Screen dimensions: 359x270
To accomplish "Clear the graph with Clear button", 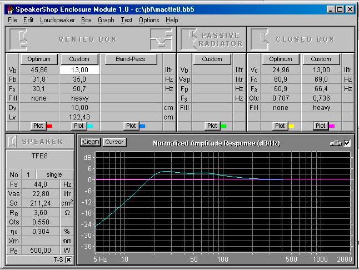I will click(x=91, y=142).
